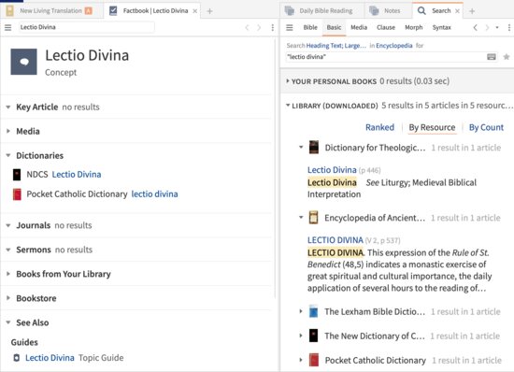Close the Search tab
Screen dimensions: 514x372
457,11
